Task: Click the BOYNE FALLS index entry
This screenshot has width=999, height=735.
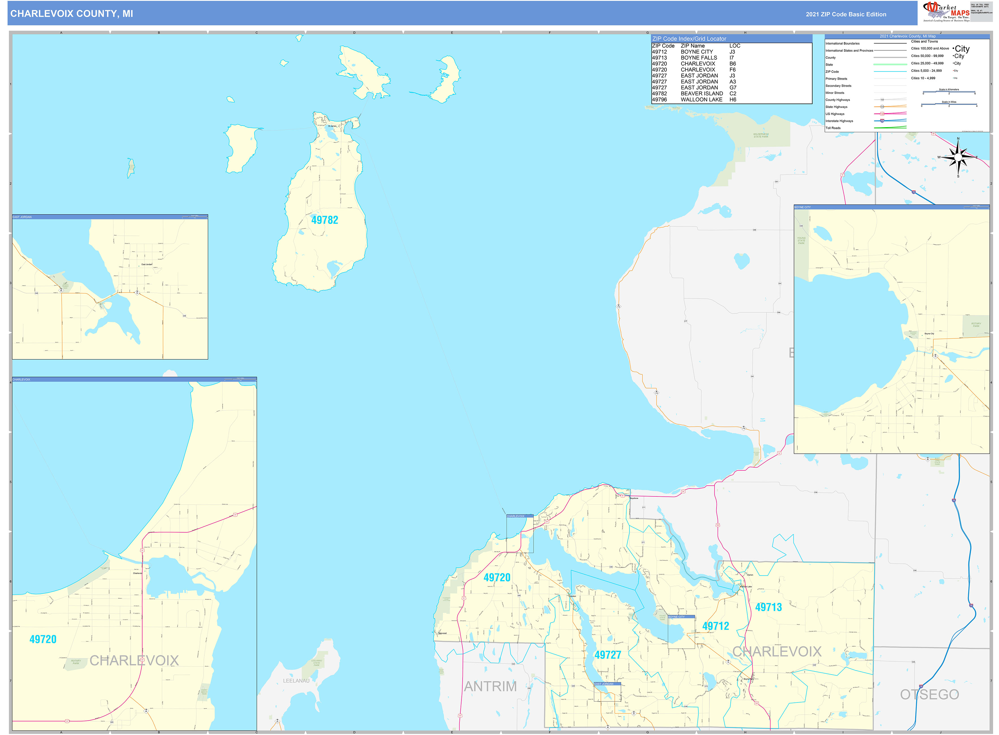Action: [x=699, y=58]
